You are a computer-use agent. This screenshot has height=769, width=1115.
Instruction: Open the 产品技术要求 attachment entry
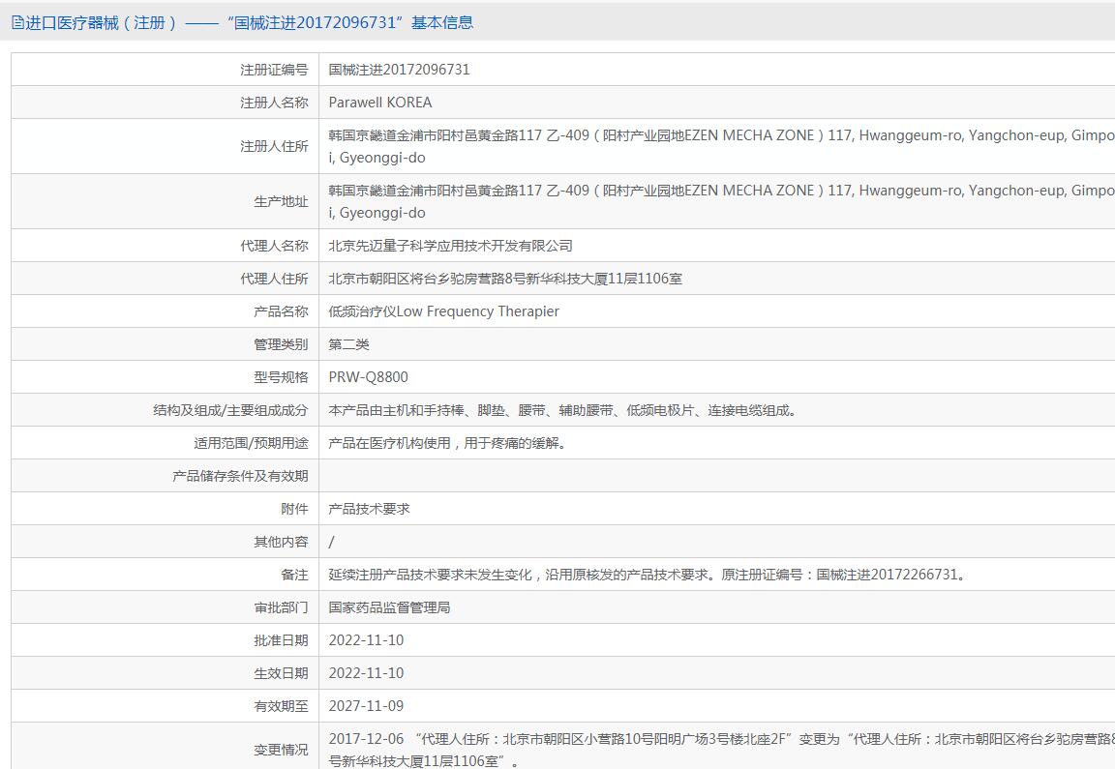(x=369, y=509)
